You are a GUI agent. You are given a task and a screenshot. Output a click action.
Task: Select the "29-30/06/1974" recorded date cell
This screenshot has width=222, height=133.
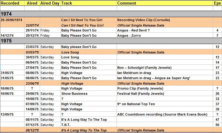point(12,20)
